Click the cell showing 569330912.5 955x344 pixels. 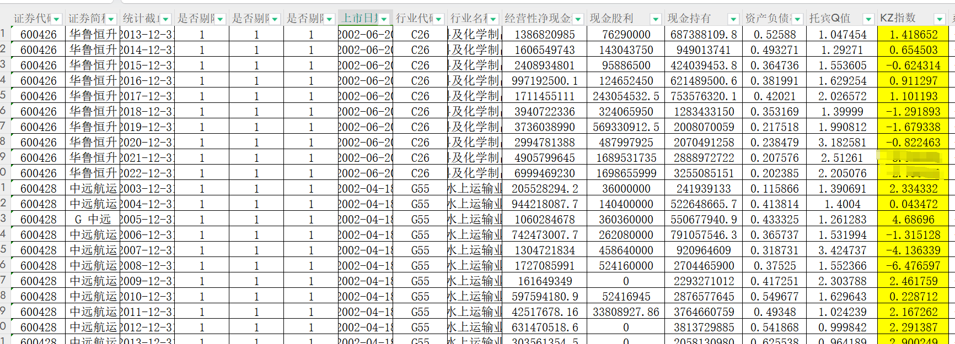(625, 127)
